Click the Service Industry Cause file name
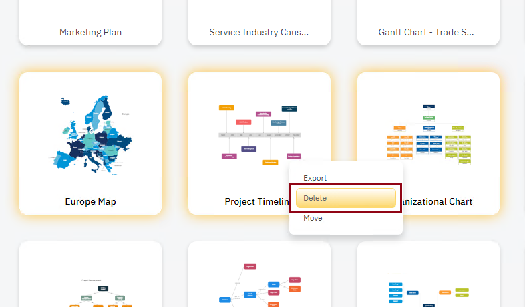Screen dimensions: 525x307 (259, 32)
